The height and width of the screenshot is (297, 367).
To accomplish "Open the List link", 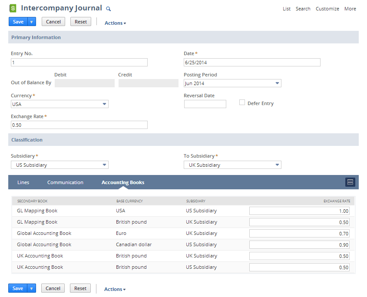I will pyautogui.click(x=287, y=9).
